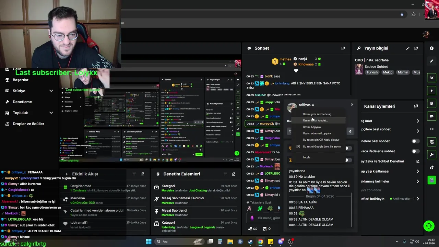Click the Turkish tag in Yayın bilgisi
Image resolution: width=439 pixels, height=247 pixels.
click(372, 72)
